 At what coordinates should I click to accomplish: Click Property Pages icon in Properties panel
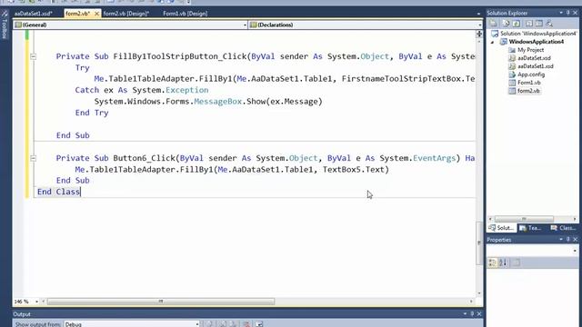tap(517, 263)
